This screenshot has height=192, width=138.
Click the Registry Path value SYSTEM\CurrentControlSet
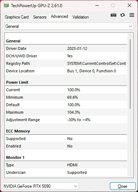click(96, 63)
